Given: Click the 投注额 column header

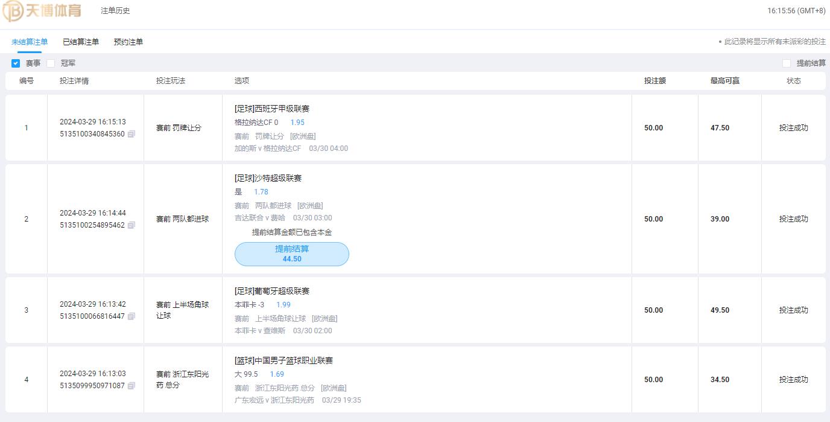Looking at the screenshot, I should point(654,81).
